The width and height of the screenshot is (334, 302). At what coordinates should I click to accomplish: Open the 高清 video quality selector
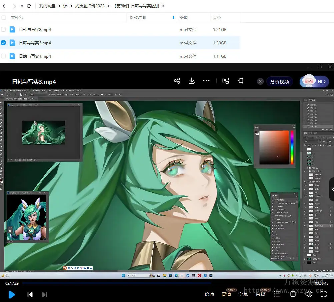point(226,294)
